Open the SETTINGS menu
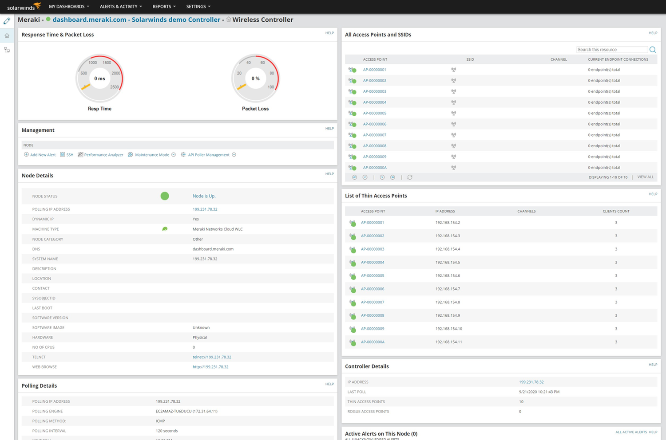This screenshot has height=440, width=666. coord(198,6)
